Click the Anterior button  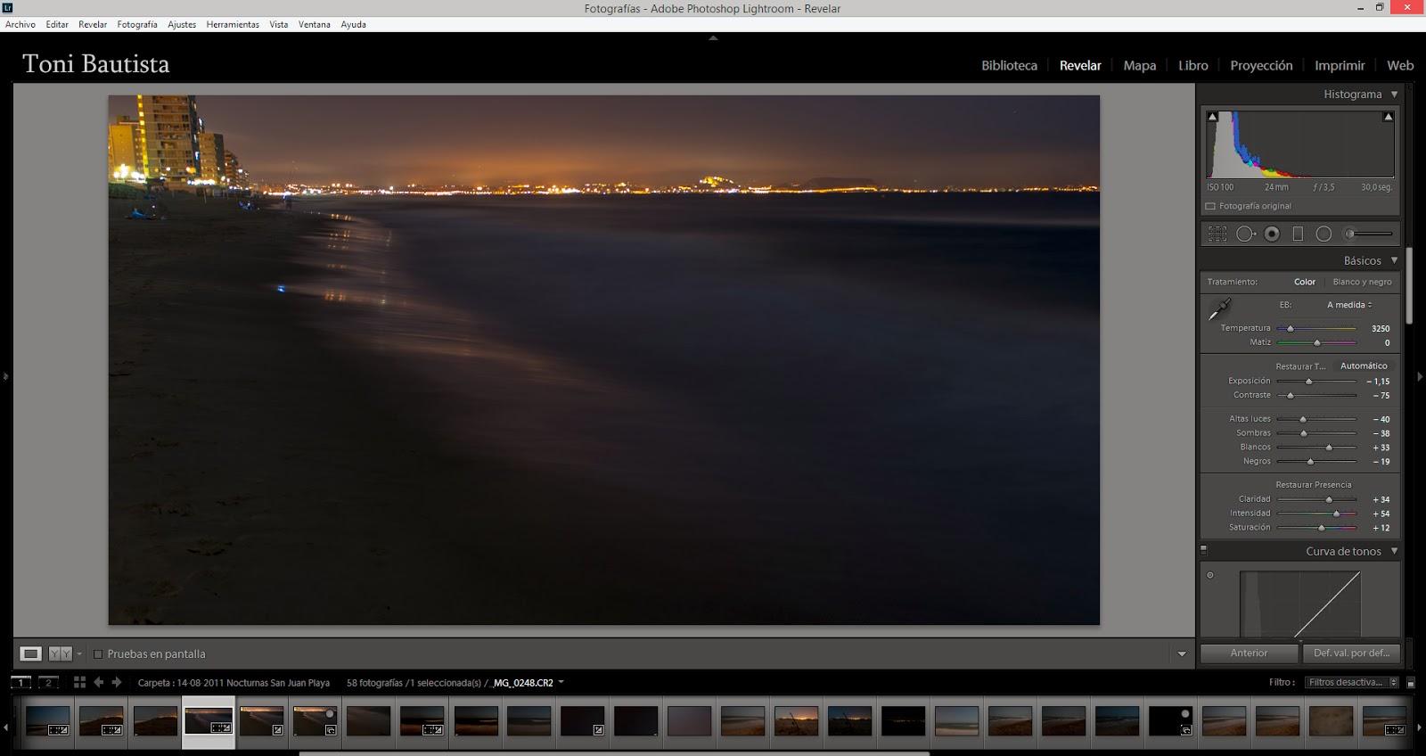pos(1249,653)
